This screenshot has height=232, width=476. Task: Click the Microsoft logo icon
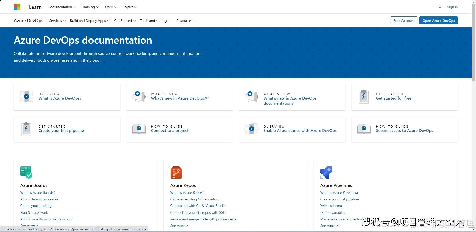coord(17,7)
